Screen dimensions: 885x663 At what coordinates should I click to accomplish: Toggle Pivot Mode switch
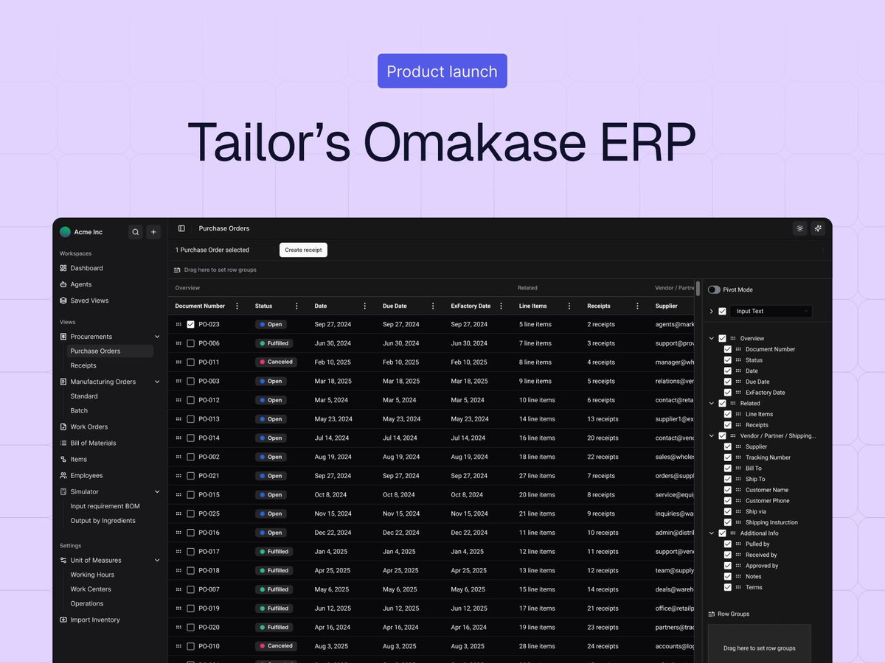point(714,290)
